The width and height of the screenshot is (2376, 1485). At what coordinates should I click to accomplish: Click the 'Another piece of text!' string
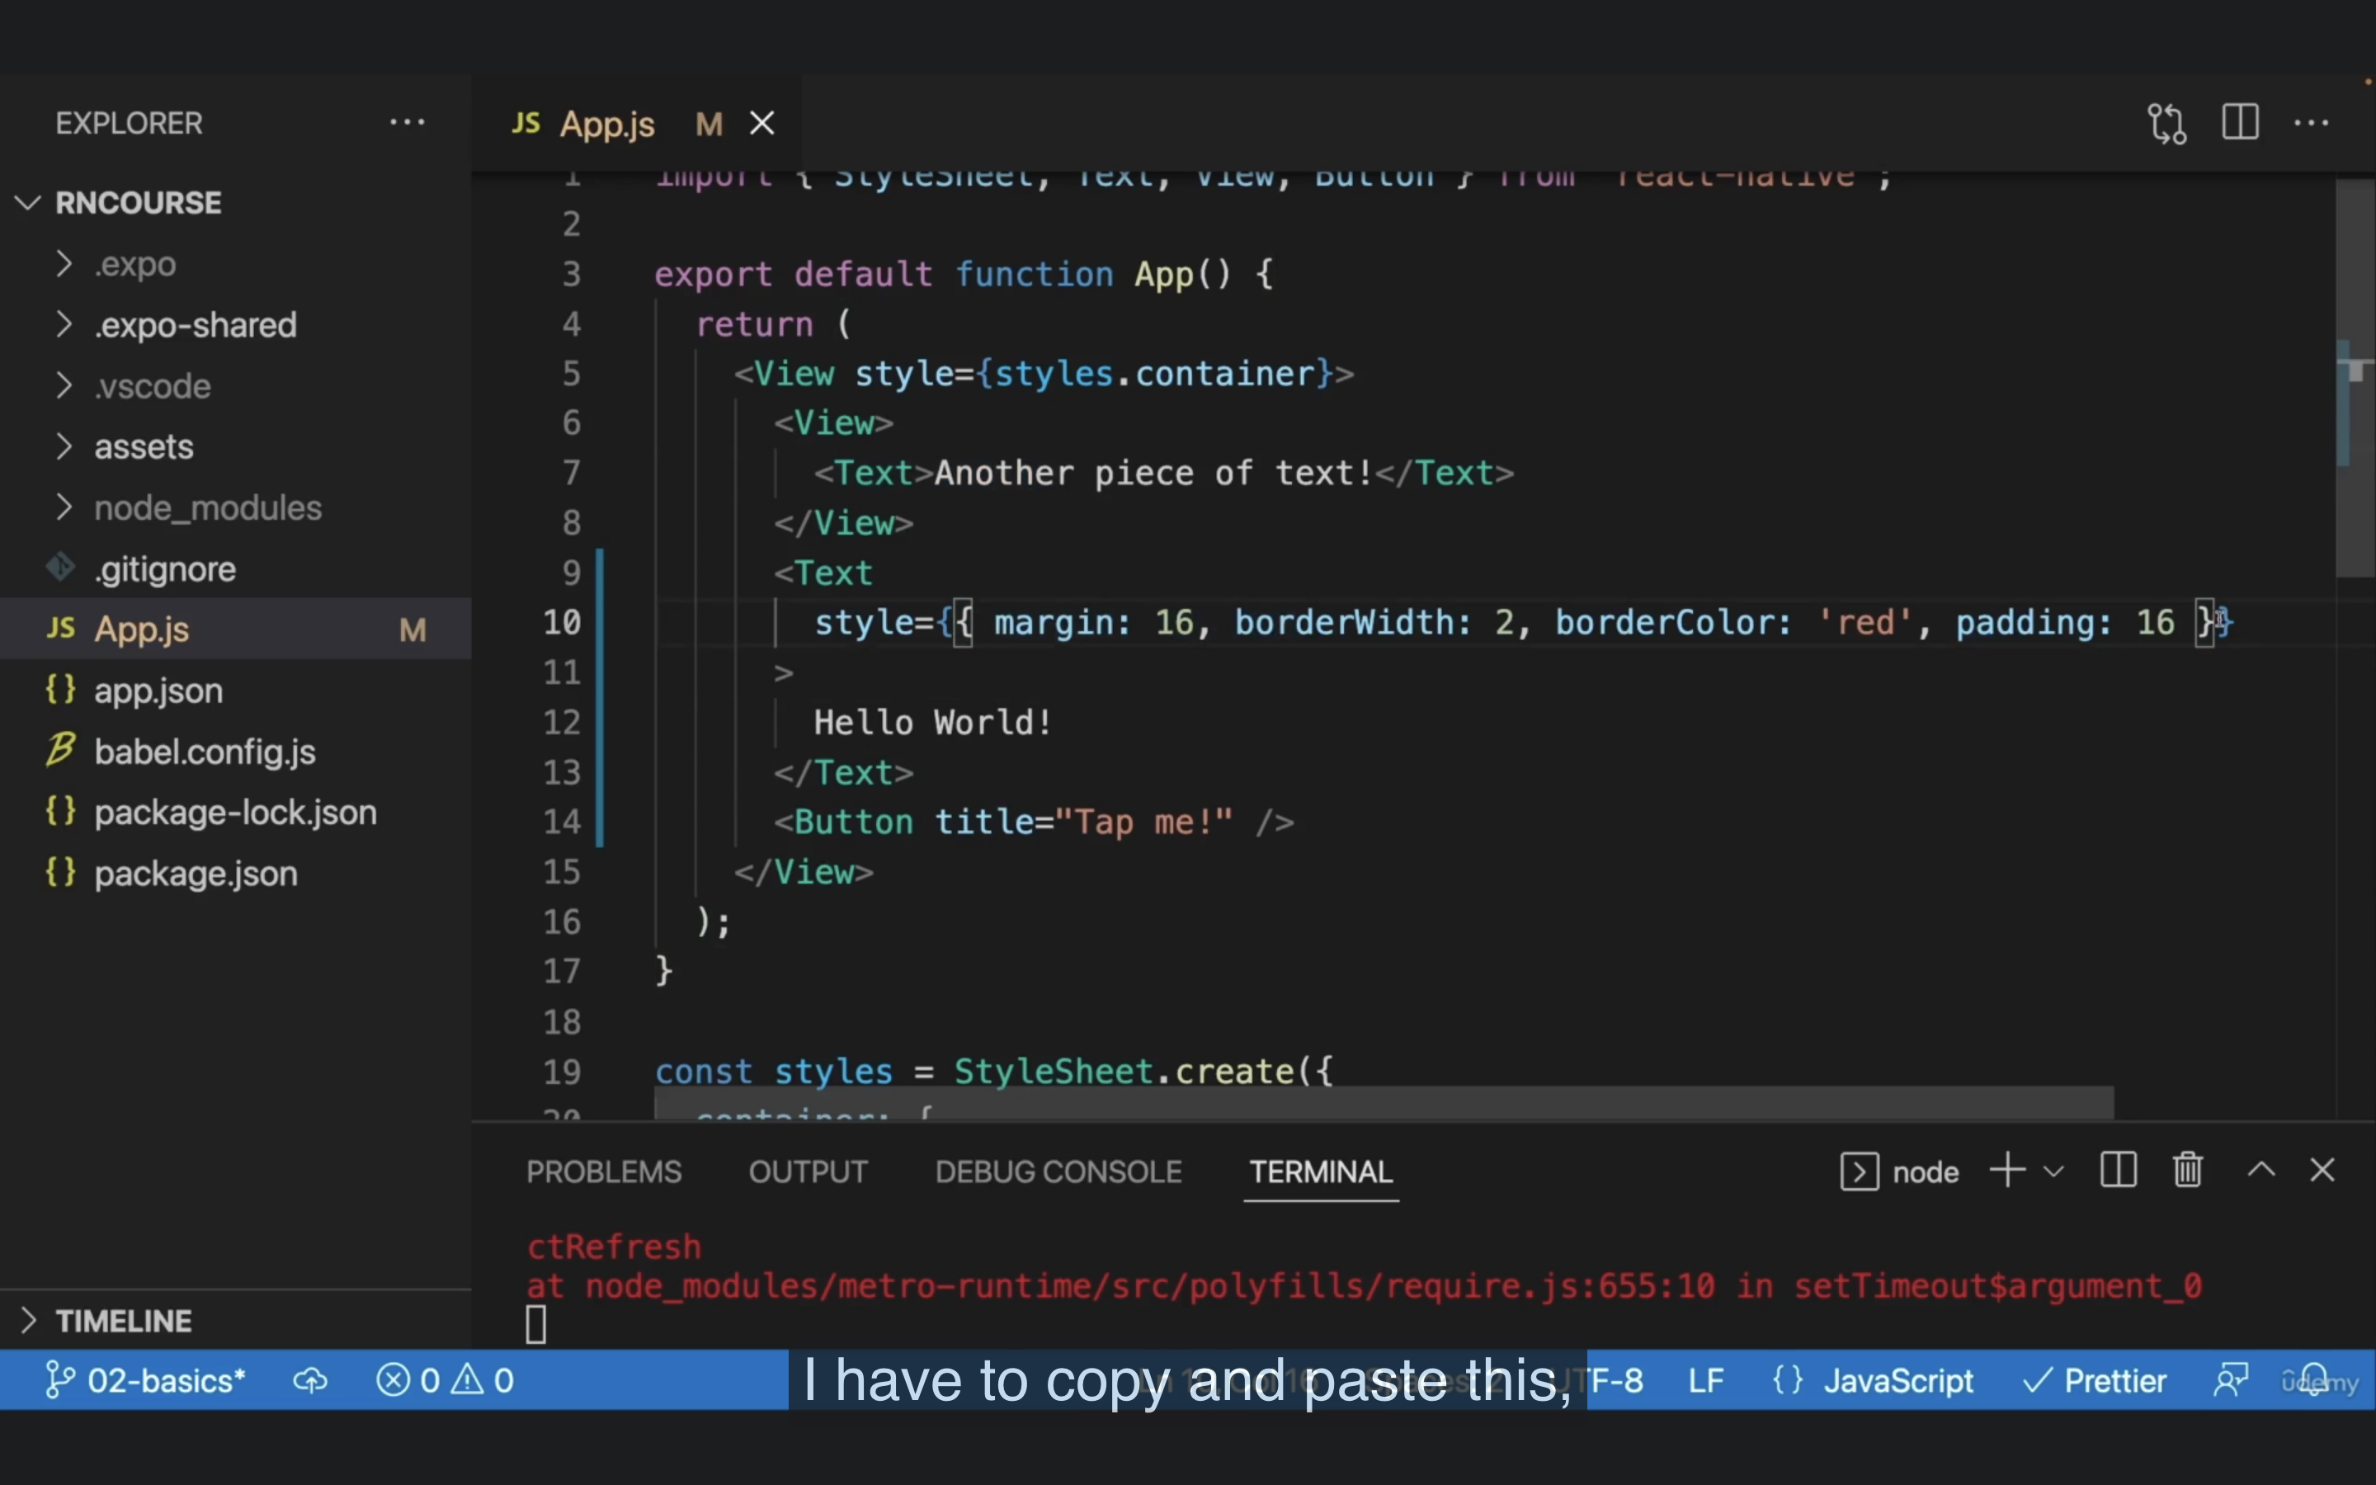[1153, 474]
